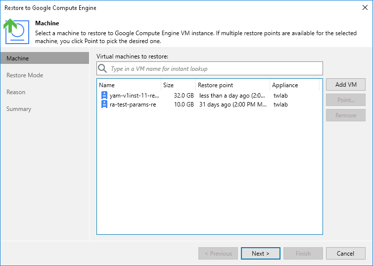
Task: Open the Machine wizard step
Action: click(x=45, y=58)
